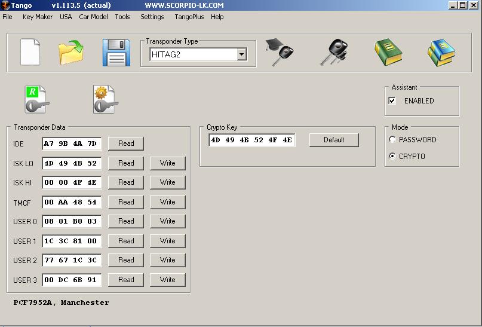Click the USER 0 field 08 01 B0 03
This screenshot has width=482, height=327.
(x=72, y=221)
